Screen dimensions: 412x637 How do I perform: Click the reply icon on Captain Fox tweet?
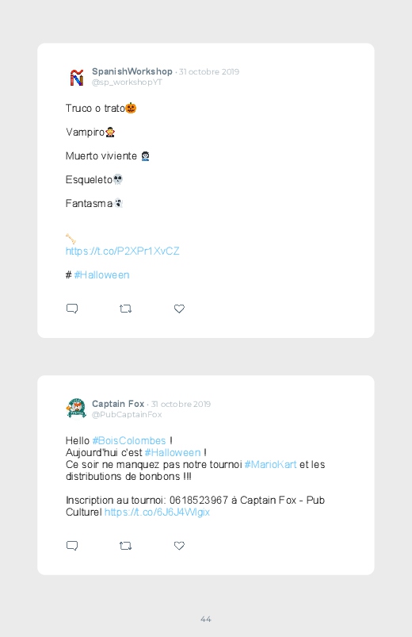point(72,546)
